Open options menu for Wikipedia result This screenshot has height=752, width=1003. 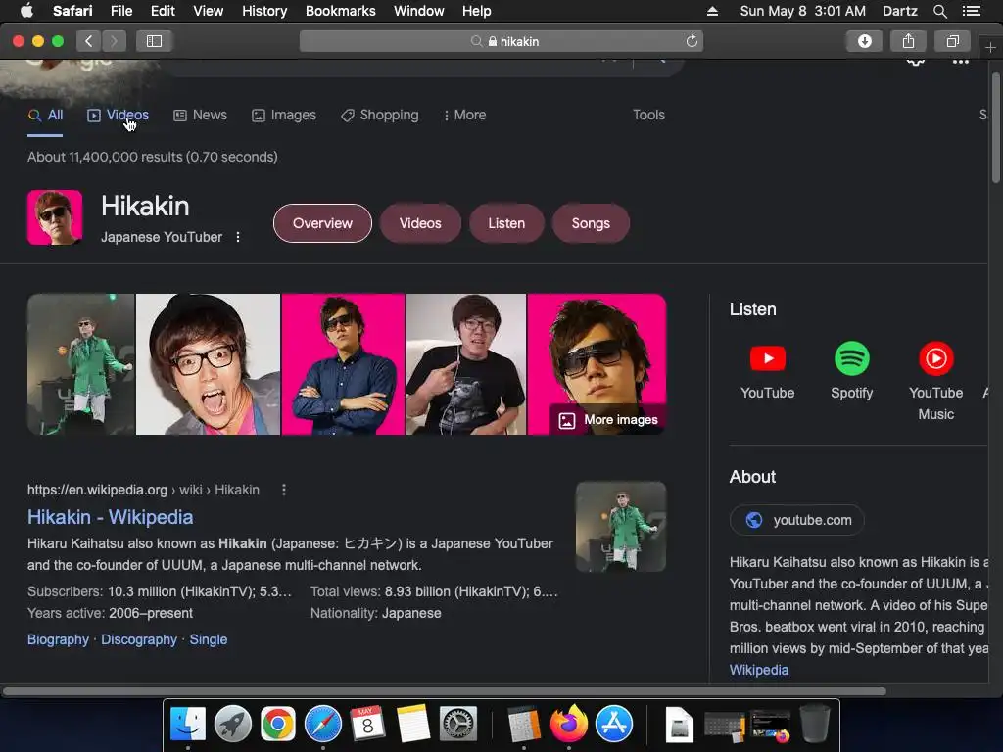pyautogui.click(x=284, y=490)
